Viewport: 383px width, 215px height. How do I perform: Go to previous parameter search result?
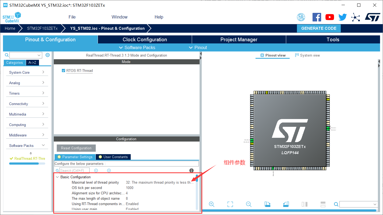(x=96, y=170)
